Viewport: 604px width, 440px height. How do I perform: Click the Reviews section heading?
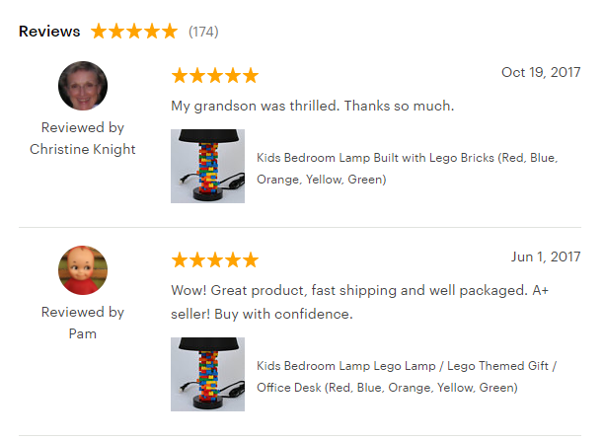point(49,31)
